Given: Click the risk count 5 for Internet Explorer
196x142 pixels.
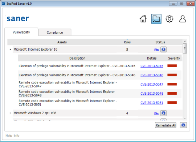Looking at the screenshot, I should click(x=127, y=50).
